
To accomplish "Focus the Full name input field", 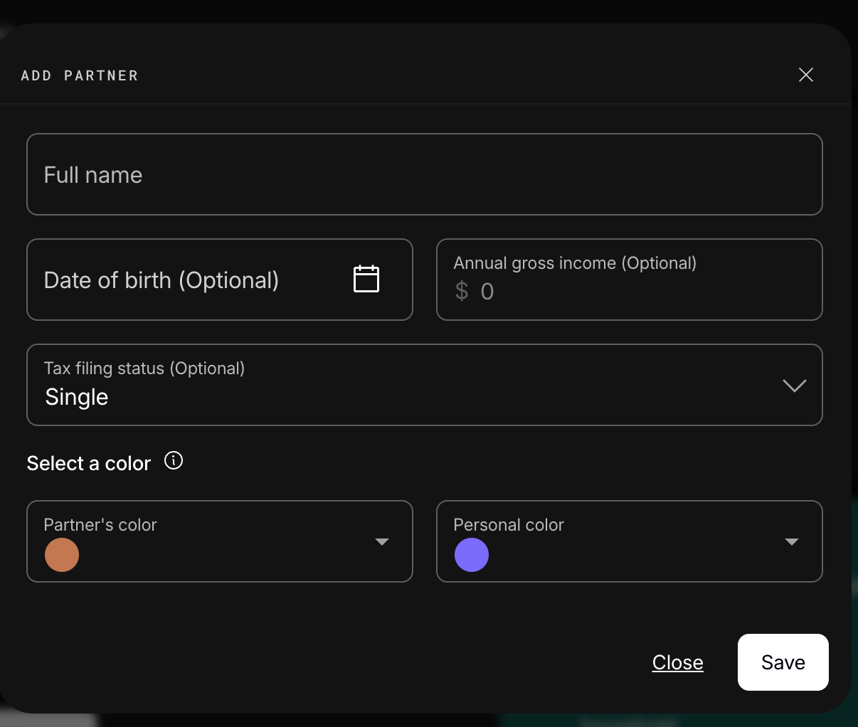I will point(425,174).
